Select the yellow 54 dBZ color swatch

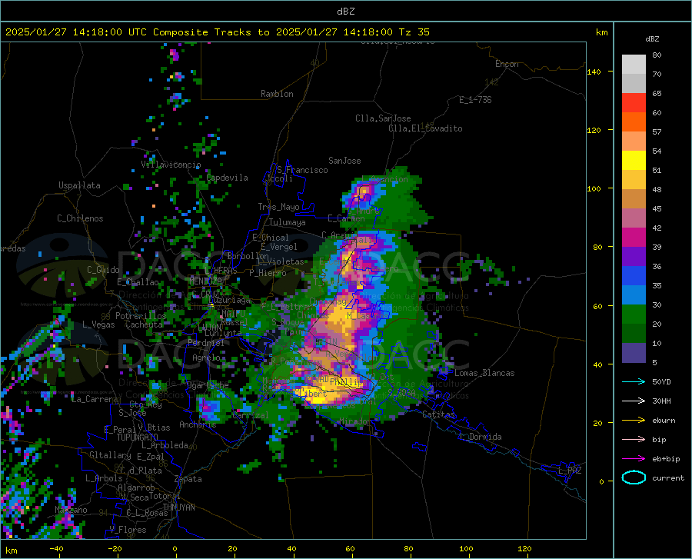pos(634,161)
